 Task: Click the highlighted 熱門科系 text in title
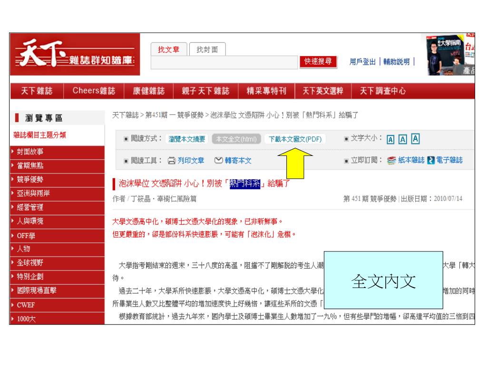coord(245,184)
